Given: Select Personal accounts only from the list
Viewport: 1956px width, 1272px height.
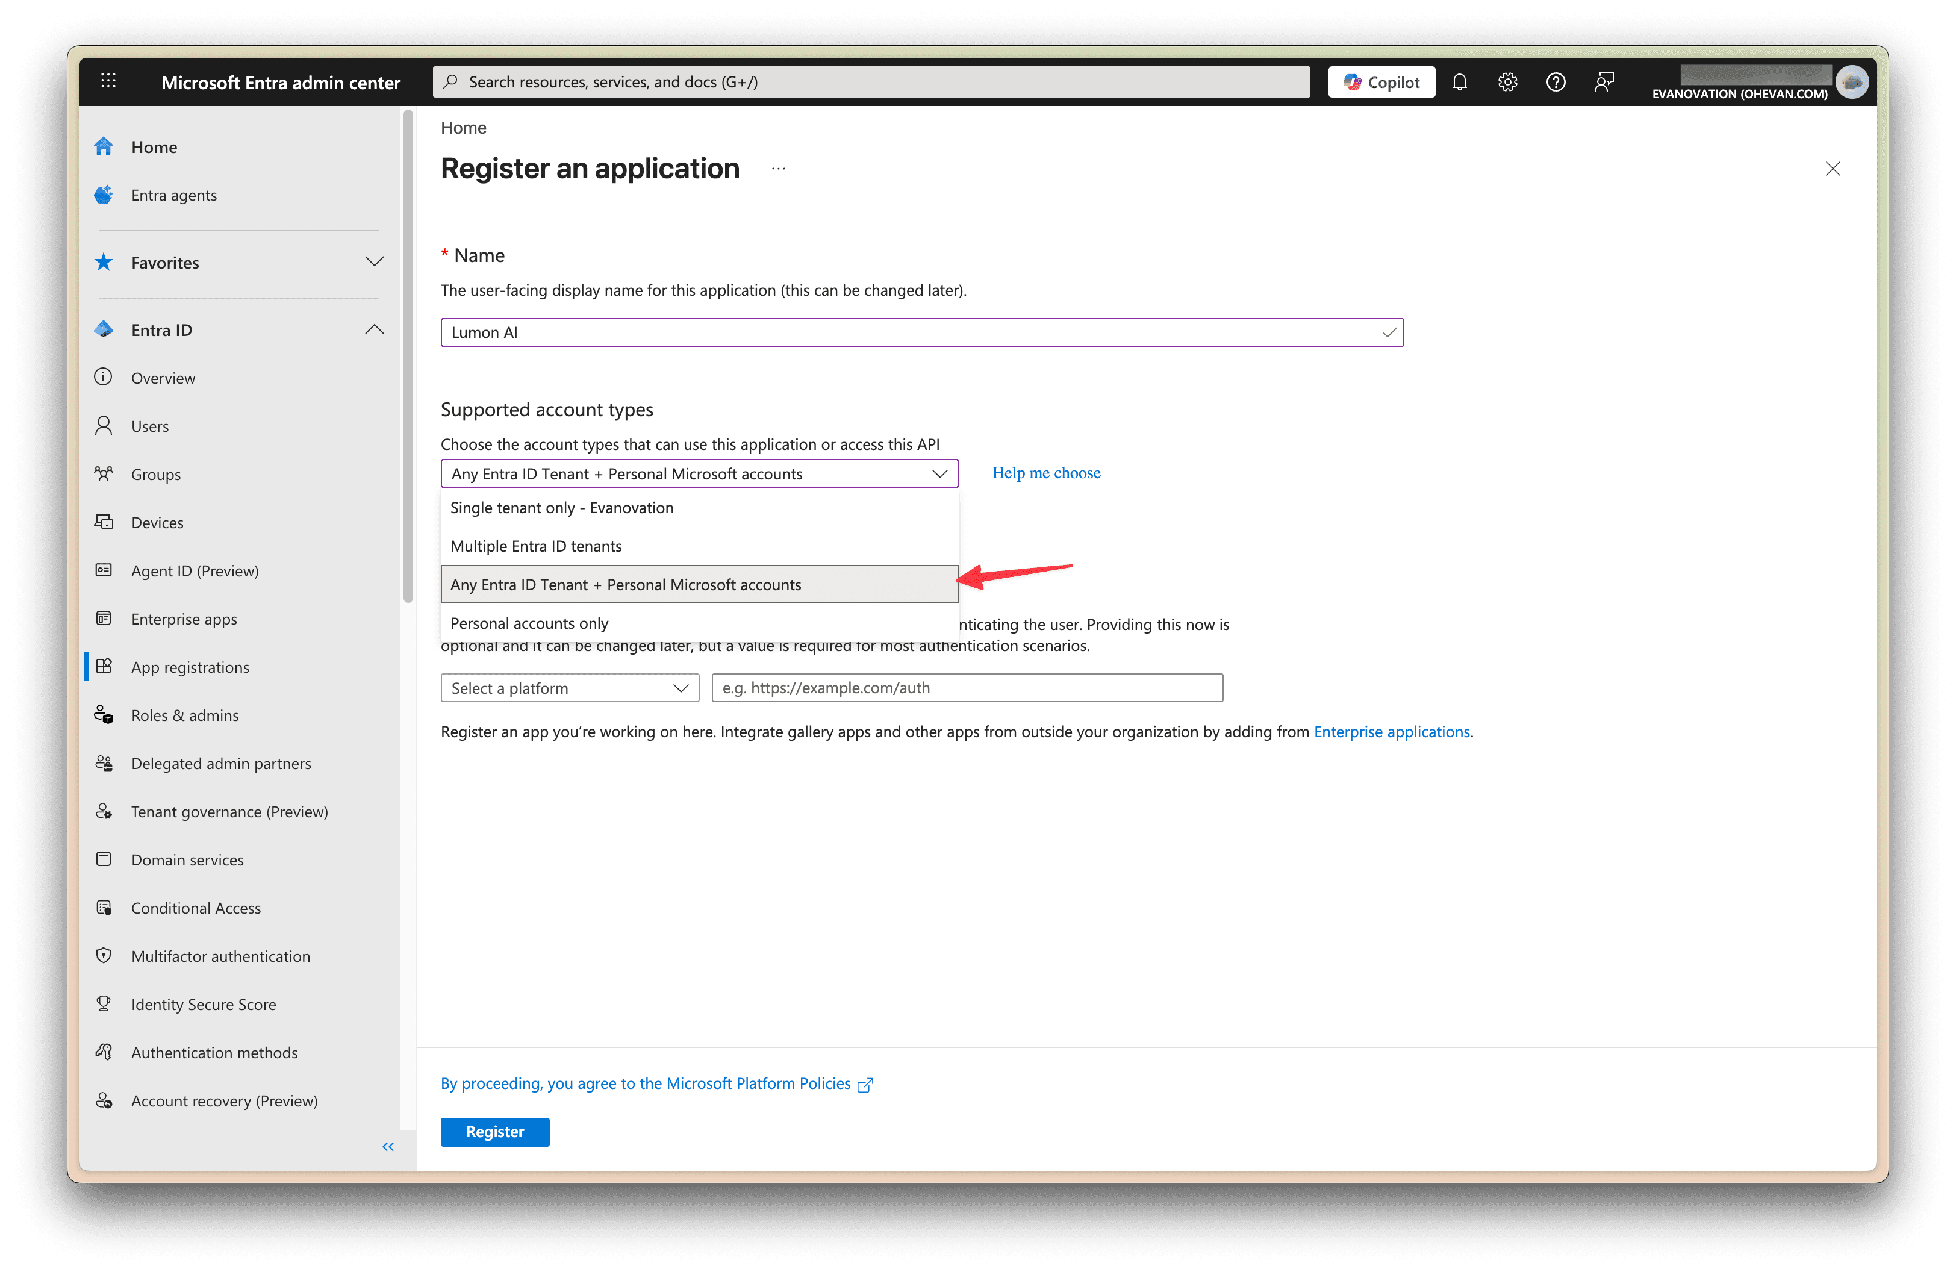Looking at the screenshot, I should pyautogui.click(x=529, y=623).
